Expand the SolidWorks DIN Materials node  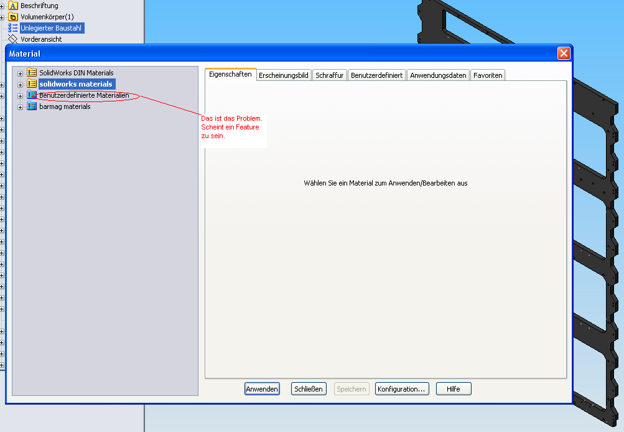(x=20, y=73)
